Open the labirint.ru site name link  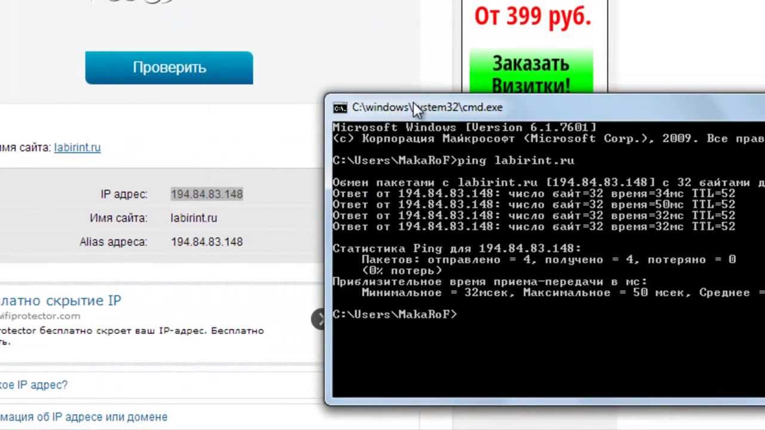pyautogui.click(x=77, y=148)
